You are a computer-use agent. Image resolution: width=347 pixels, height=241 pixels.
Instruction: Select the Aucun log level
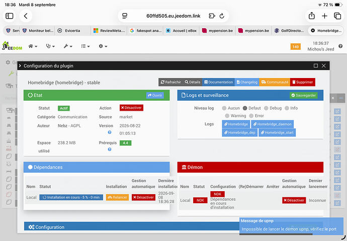point(224,108)
